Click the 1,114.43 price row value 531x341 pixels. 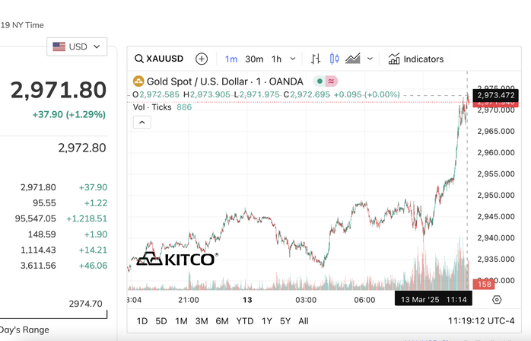click(x=38, y=250)
